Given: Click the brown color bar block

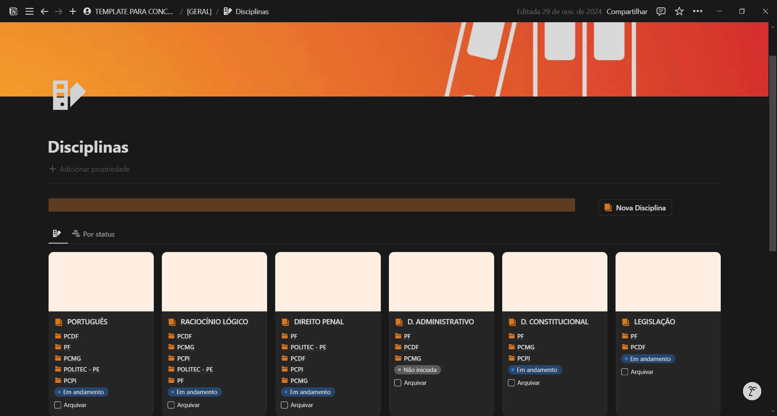Looking at the screenshot, I should (312, 205).
